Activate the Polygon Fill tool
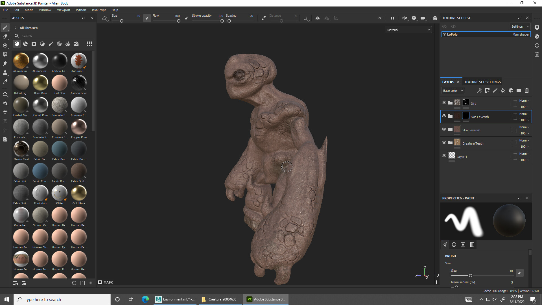The width and height of the screenshot is (542, 305). click(5, 54)
